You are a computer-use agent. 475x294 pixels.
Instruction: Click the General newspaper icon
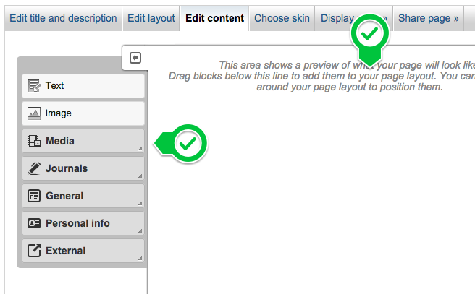click(34, 196)
